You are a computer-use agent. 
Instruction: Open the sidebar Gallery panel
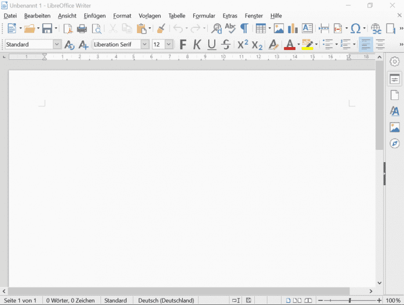pyautogui.click(x=395, y=127)
